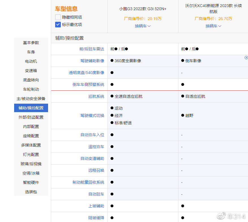Switch to the 车身 section
This screenshot has height=222, width=248.
pos(31,52)
